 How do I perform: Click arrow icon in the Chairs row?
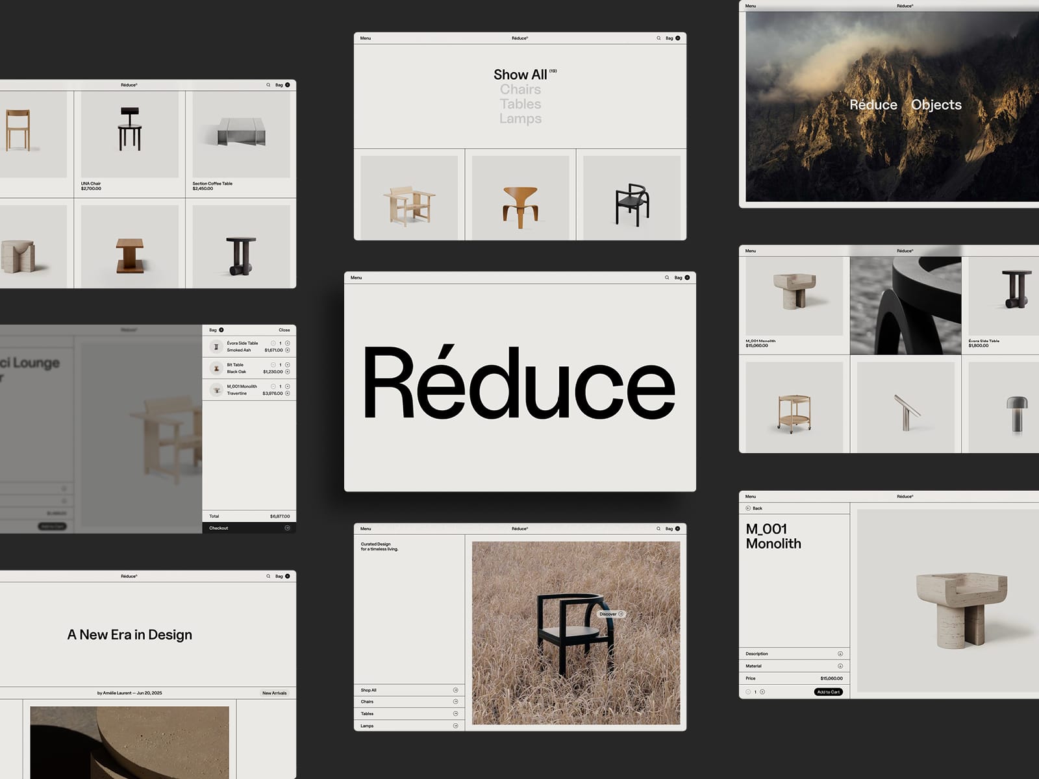click(455, 702)
